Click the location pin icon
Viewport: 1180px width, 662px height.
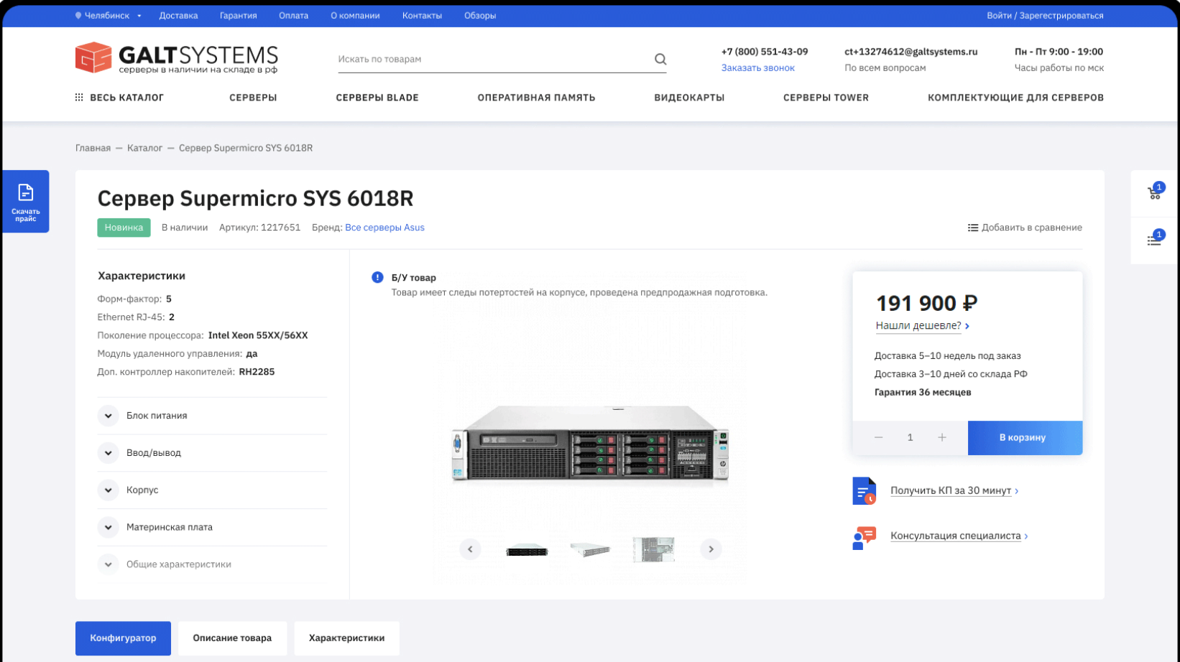tap(78, 15)
